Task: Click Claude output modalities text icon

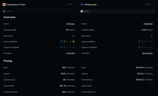Action: (x=61, y=47)
